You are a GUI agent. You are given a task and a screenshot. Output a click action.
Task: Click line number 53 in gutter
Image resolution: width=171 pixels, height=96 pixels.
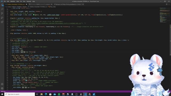[x=7, y=52]
